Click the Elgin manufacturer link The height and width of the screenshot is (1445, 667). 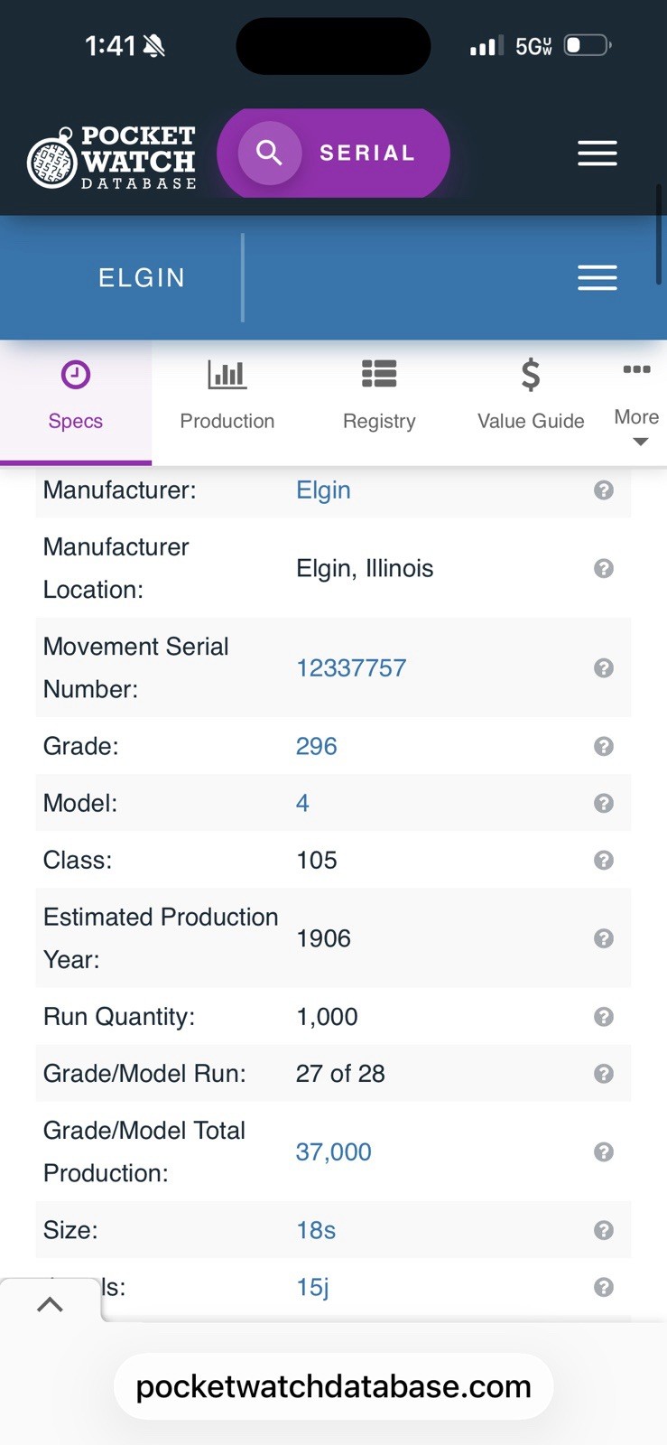[323, 490]
